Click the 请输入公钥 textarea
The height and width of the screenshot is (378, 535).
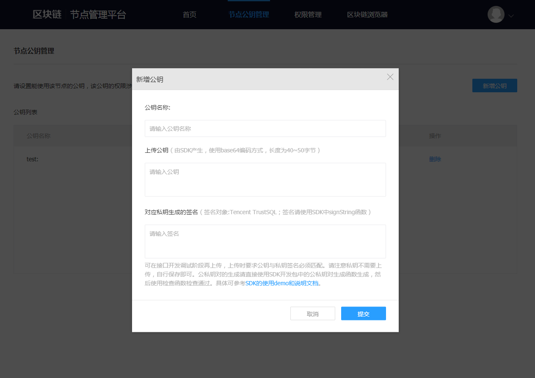point(265,179)
